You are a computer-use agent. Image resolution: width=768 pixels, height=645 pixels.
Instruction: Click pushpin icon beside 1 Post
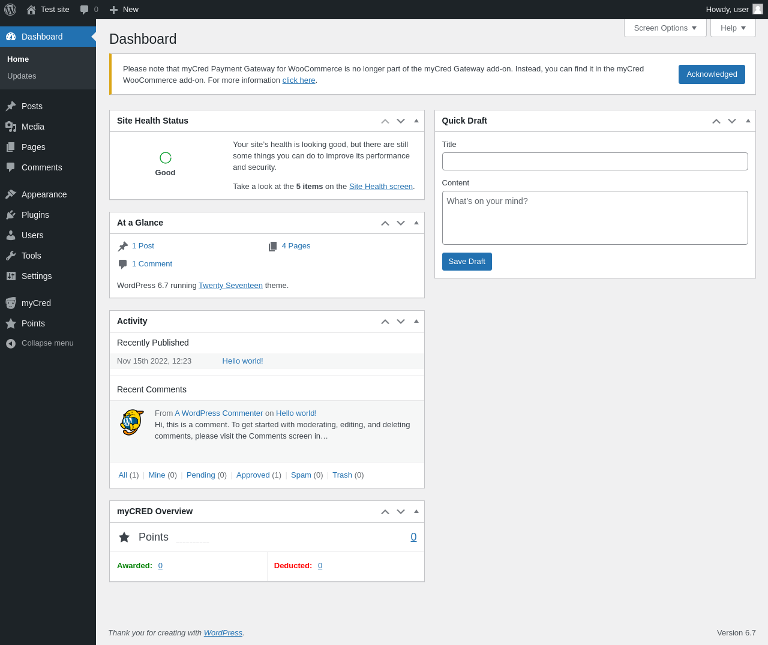pos(123,247)
